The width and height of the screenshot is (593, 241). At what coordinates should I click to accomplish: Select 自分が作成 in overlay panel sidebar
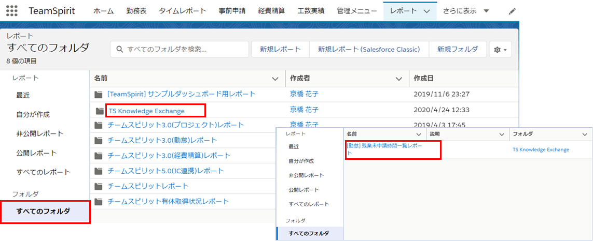pyautogui.click(x=301, y=161)
